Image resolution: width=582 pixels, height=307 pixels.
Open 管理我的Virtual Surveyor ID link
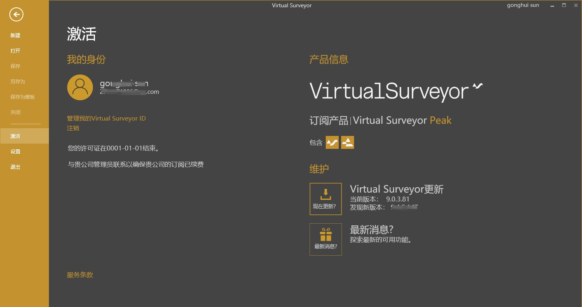(x=106, y=119)
